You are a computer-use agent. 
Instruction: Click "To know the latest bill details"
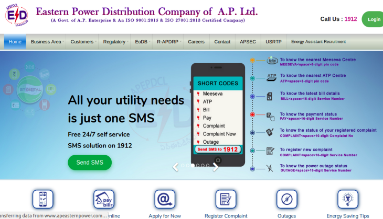[x=310, y=94]
